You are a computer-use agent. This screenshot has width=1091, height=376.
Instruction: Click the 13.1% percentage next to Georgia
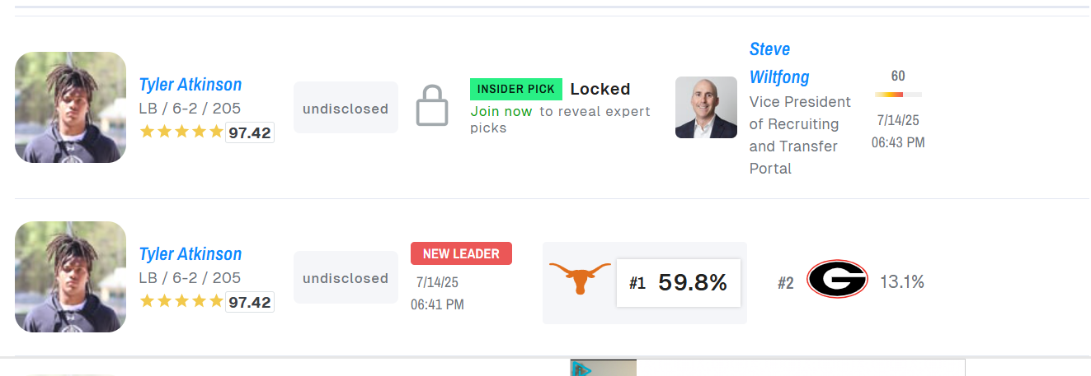(x=902, y=282)
